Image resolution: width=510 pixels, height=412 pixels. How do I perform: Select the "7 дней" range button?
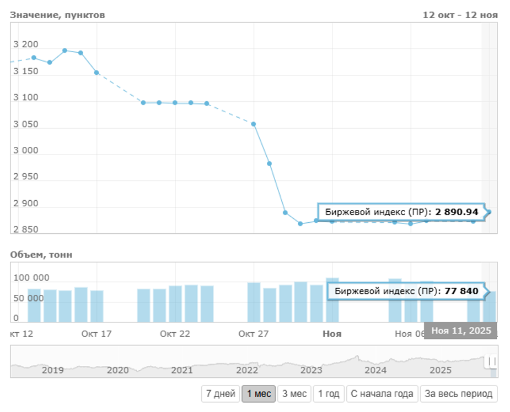[x=221, y=394]
